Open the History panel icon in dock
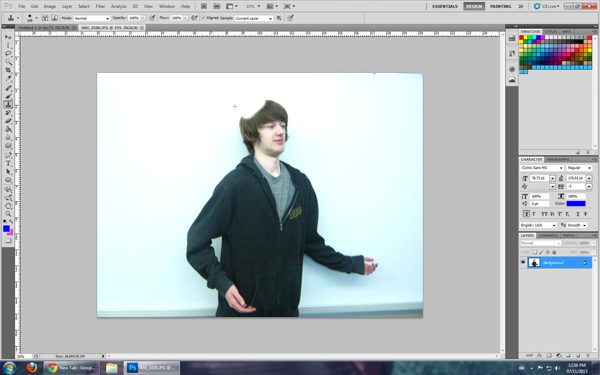Screen dimensions: 600x375 click(x=512, y=54)
